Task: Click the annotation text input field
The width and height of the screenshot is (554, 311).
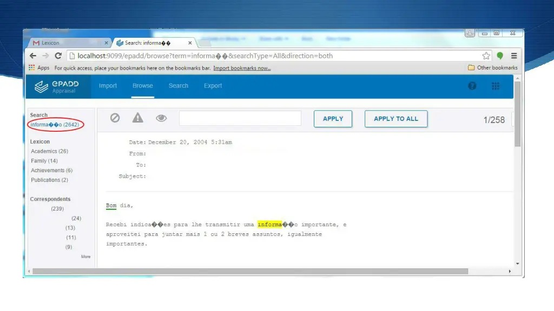Action: (240, 118)
